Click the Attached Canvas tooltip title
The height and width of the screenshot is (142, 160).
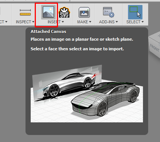[x=48, y=31]
